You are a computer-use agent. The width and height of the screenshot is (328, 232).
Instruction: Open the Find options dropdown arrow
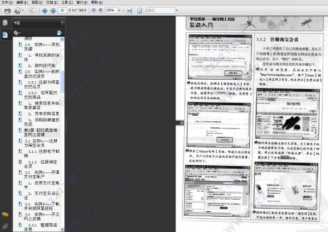coord(177,10)
